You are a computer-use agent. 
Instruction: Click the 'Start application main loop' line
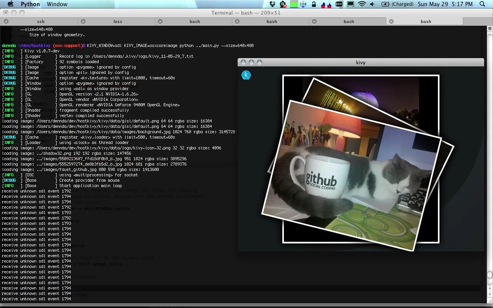pos(62,186)
